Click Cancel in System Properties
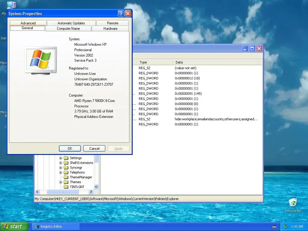Viewport: 308px width, 231px height. 94,149
